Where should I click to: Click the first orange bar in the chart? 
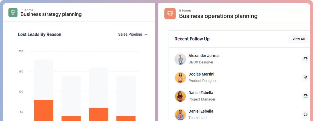(x=44, y=110)
